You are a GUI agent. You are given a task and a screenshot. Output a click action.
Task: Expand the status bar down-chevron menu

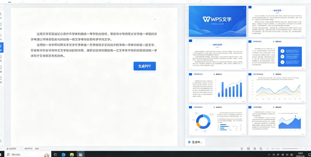pyautogui.click(x=267, y=149)
